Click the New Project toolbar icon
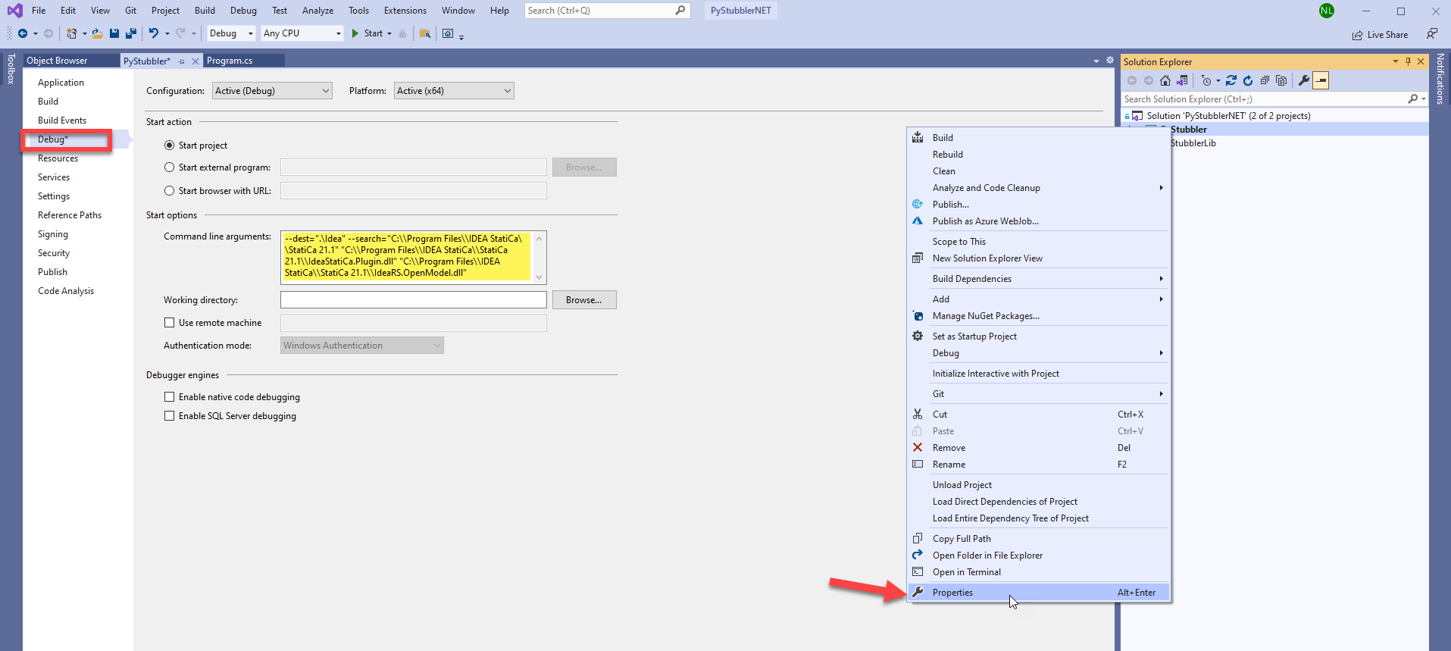The height and width of the screenshot is (651, 1451). tap(71, 33)
